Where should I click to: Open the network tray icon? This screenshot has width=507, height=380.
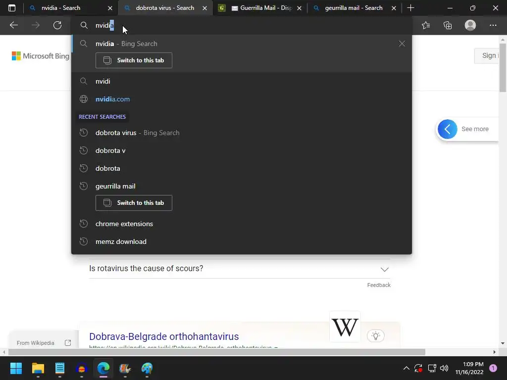pyautogui.click(x=432, y=368)
